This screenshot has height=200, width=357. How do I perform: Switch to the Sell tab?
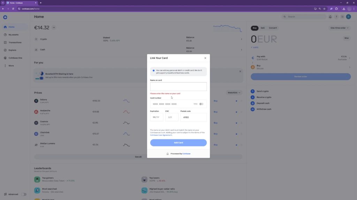(x=263, y=28)
